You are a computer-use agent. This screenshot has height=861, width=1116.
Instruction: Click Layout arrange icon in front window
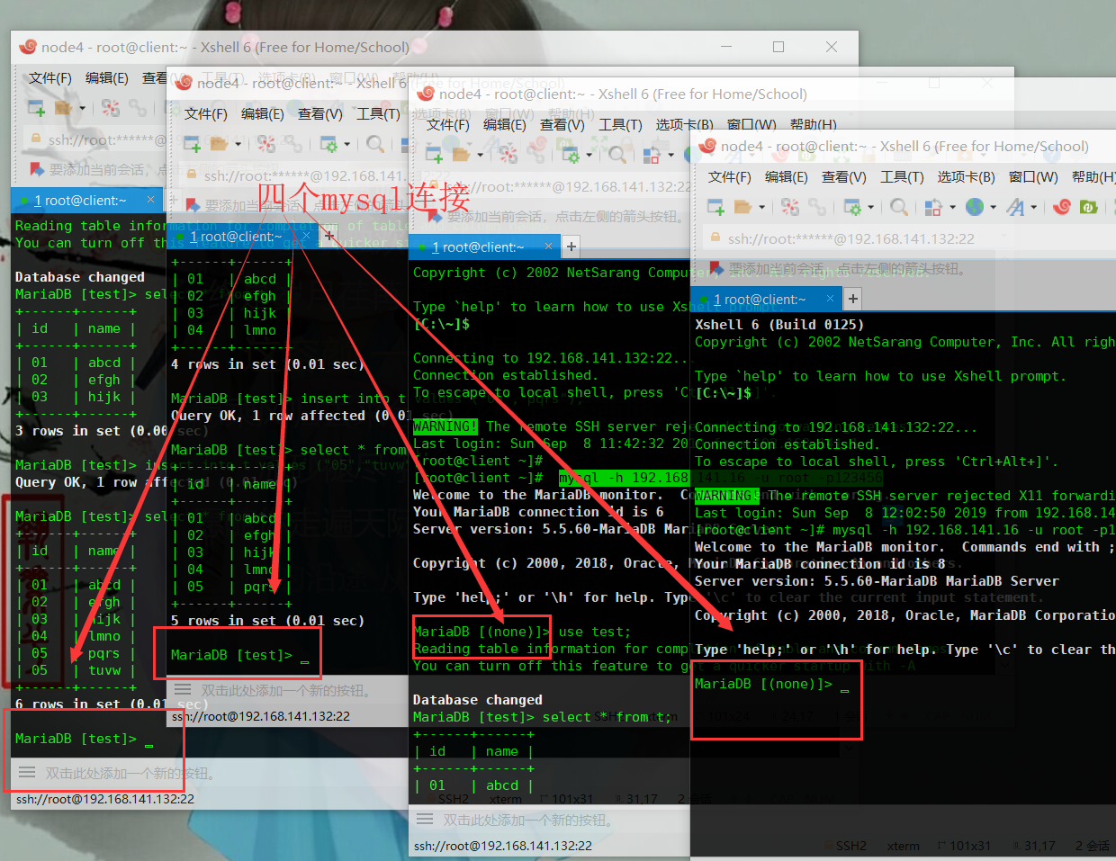coord(932,207)
